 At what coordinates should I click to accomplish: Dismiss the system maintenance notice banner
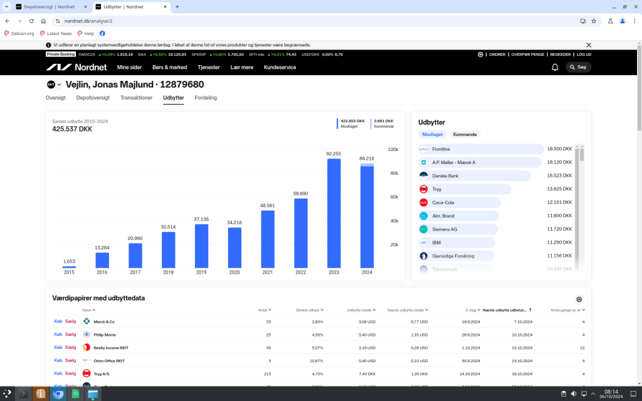tap(589, 45)
